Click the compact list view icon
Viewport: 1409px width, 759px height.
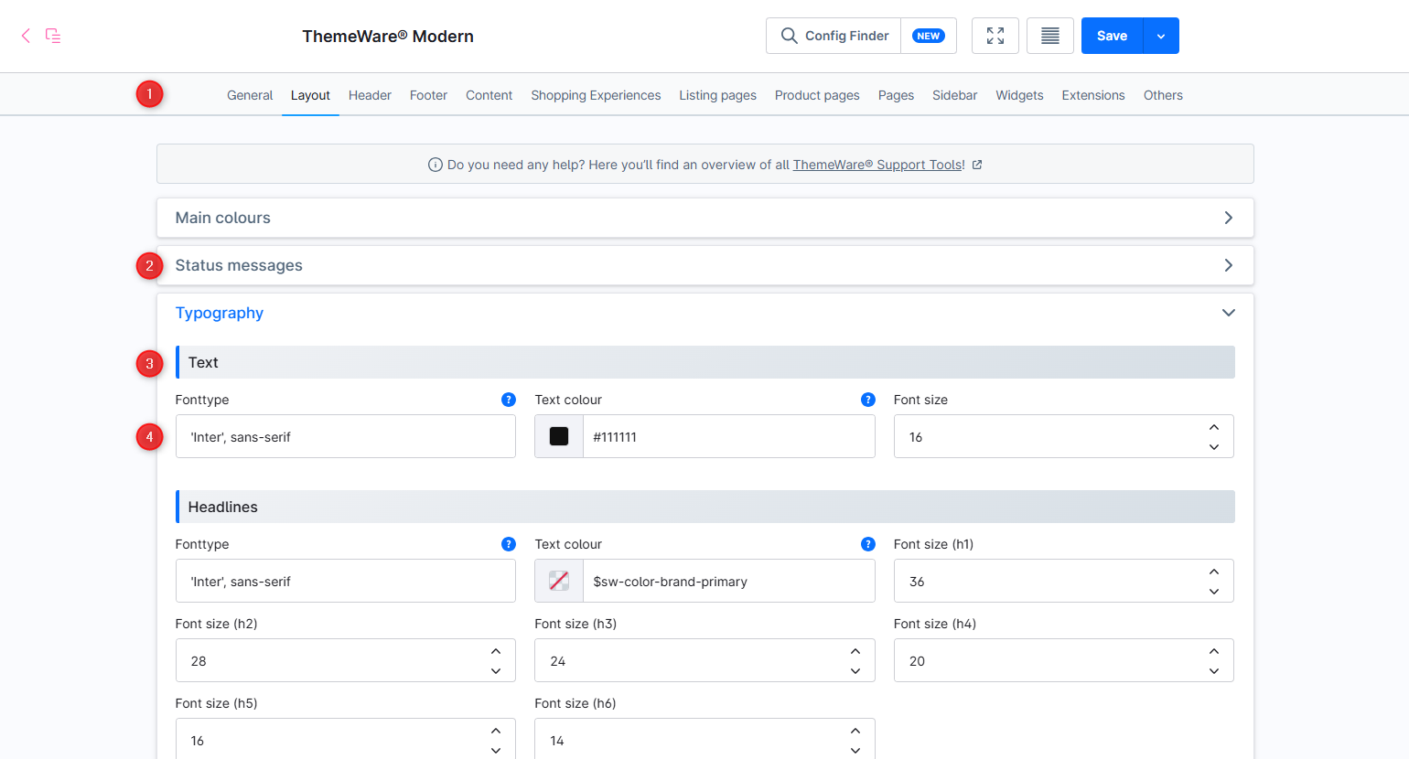[x=1050, y=36]
